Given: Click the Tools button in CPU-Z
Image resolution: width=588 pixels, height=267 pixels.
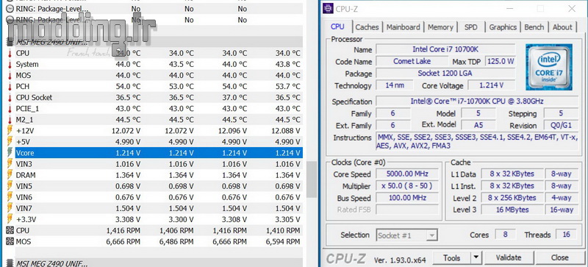Looking at the screenshot, I should [451, 258].
